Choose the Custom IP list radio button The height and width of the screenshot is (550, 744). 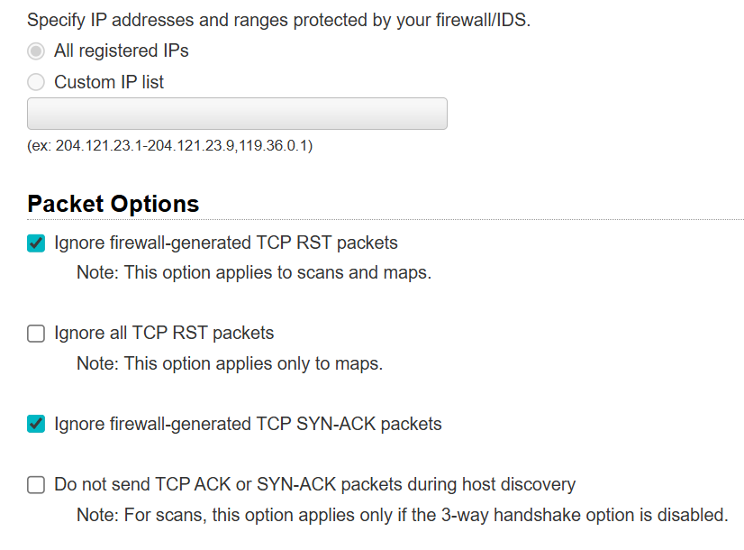click(x=36, y=82)
